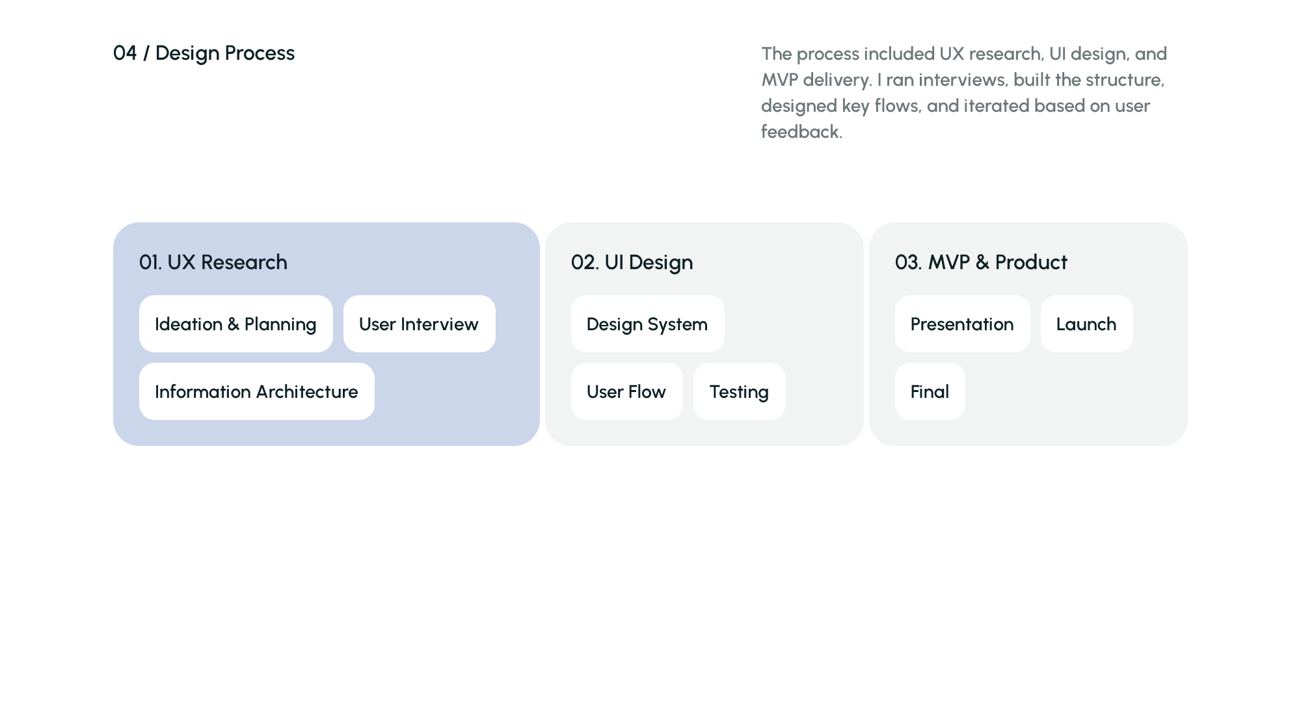Select the User Interview chip
This screenshot has width=1301, height=706.
coord(419,324)
